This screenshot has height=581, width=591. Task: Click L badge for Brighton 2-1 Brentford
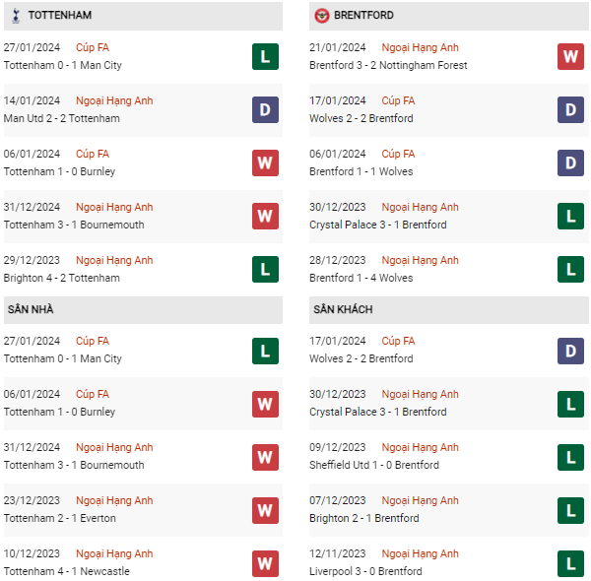click(571, 509)
